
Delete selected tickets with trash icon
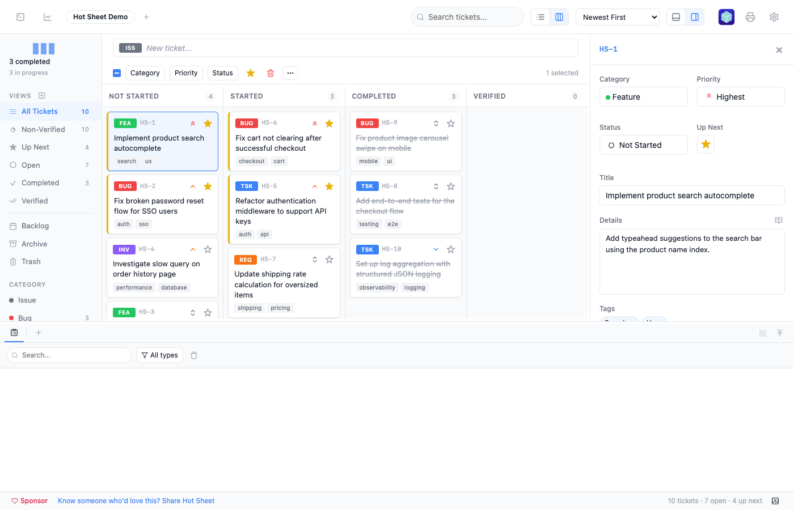pos(271,73)
